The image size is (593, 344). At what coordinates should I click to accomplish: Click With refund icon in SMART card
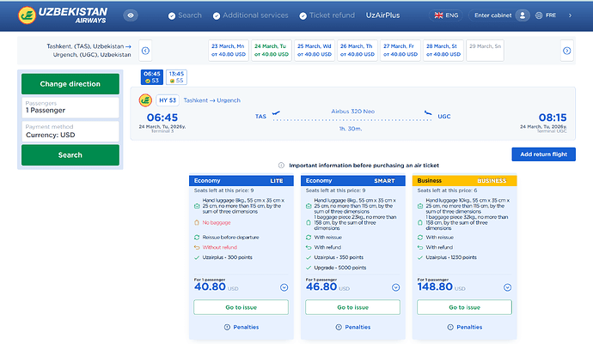click(x=309, y=247)
